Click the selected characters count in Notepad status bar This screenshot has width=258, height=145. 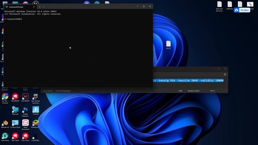pyautogui.click(x=63, y=91)
